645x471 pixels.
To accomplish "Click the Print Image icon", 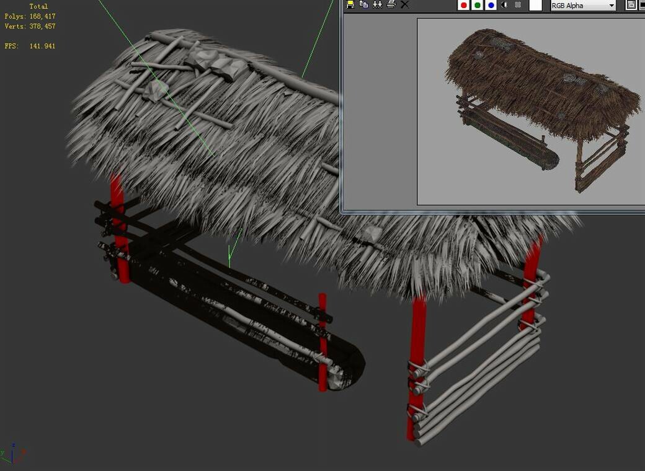I will [391, 4].
